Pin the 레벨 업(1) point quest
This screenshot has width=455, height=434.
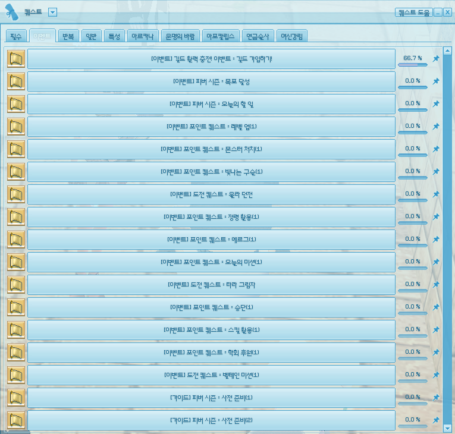pos(436,127)
